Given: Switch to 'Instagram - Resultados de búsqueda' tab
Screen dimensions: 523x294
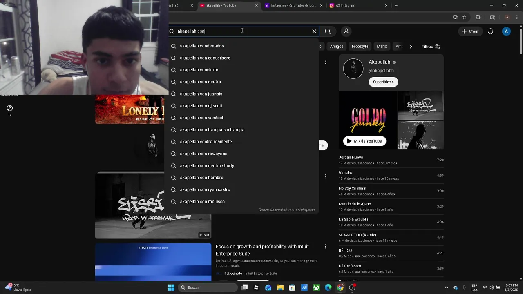Looking at the screenshot, I should click(x=293, y=6).
